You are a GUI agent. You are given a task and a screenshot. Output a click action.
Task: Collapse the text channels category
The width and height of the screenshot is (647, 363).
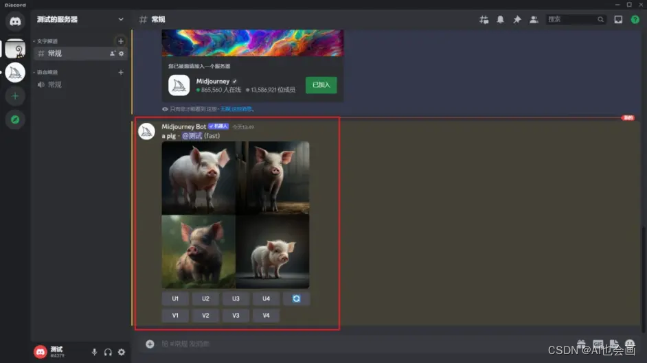point(45,41)
